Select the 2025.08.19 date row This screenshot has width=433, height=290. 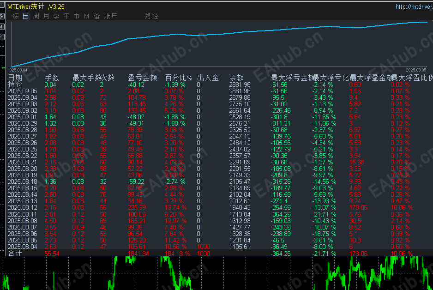pos(22,175)
